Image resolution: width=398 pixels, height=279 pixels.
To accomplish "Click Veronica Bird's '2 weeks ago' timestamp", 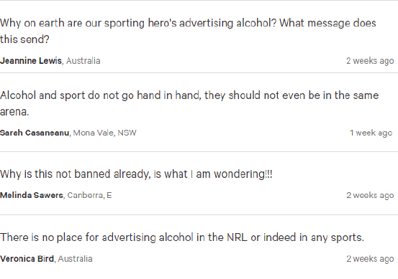I will 370,259.
